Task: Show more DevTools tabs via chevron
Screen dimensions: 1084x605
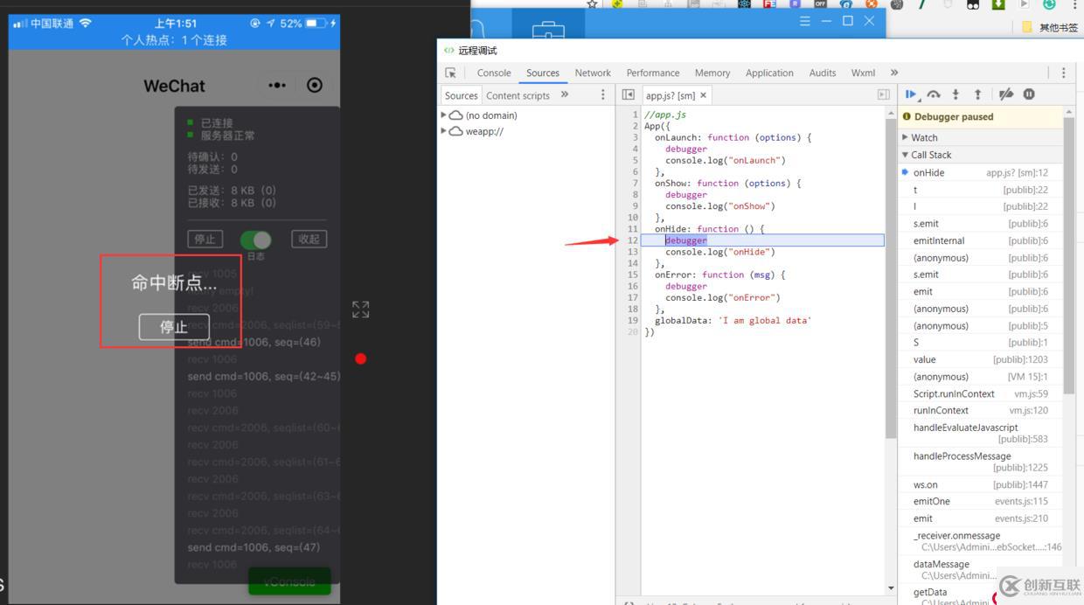Action: 894,73
